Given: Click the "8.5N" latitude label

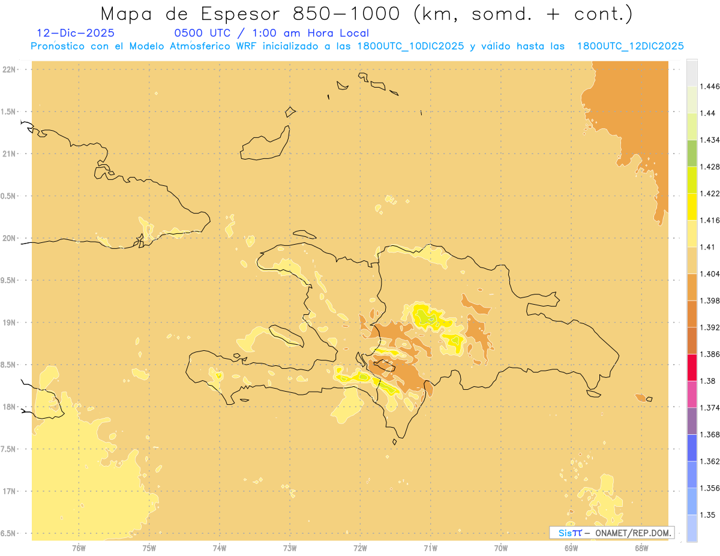Looking at the screenshot, I should (8, 365).
